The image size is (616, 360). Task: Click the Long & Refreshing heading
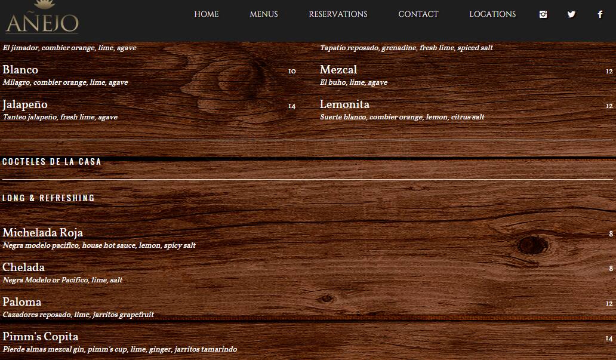click(x=49, y=198)
